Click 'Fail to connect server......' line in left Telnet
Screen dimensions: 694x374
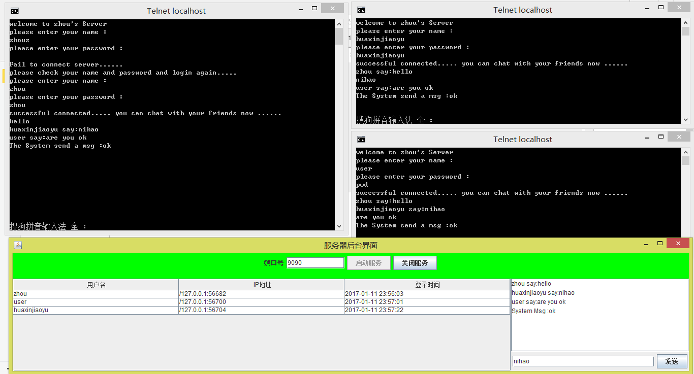(x=66, y=64)
